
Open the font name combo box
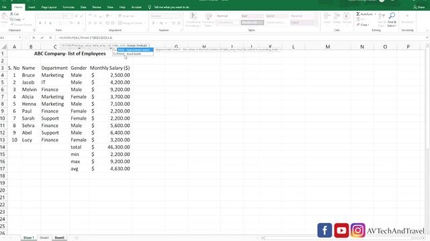[x=50, y=16]
